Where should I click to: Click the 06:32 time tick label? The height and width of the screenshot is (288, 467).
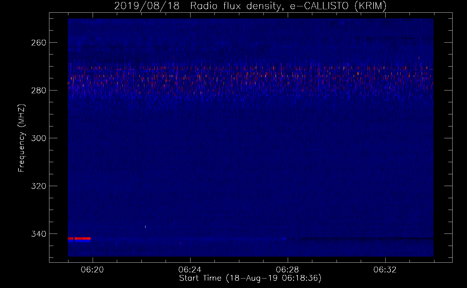[x=385, y=270]
